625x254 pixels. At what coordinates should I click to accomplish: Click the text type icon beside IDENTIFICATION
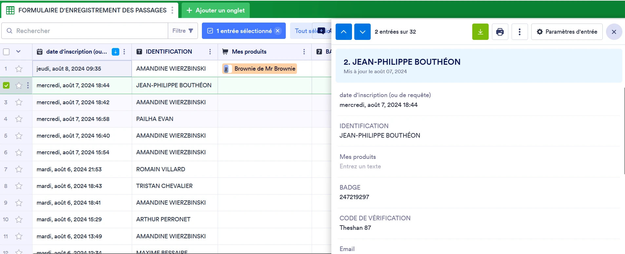[139, 52]
